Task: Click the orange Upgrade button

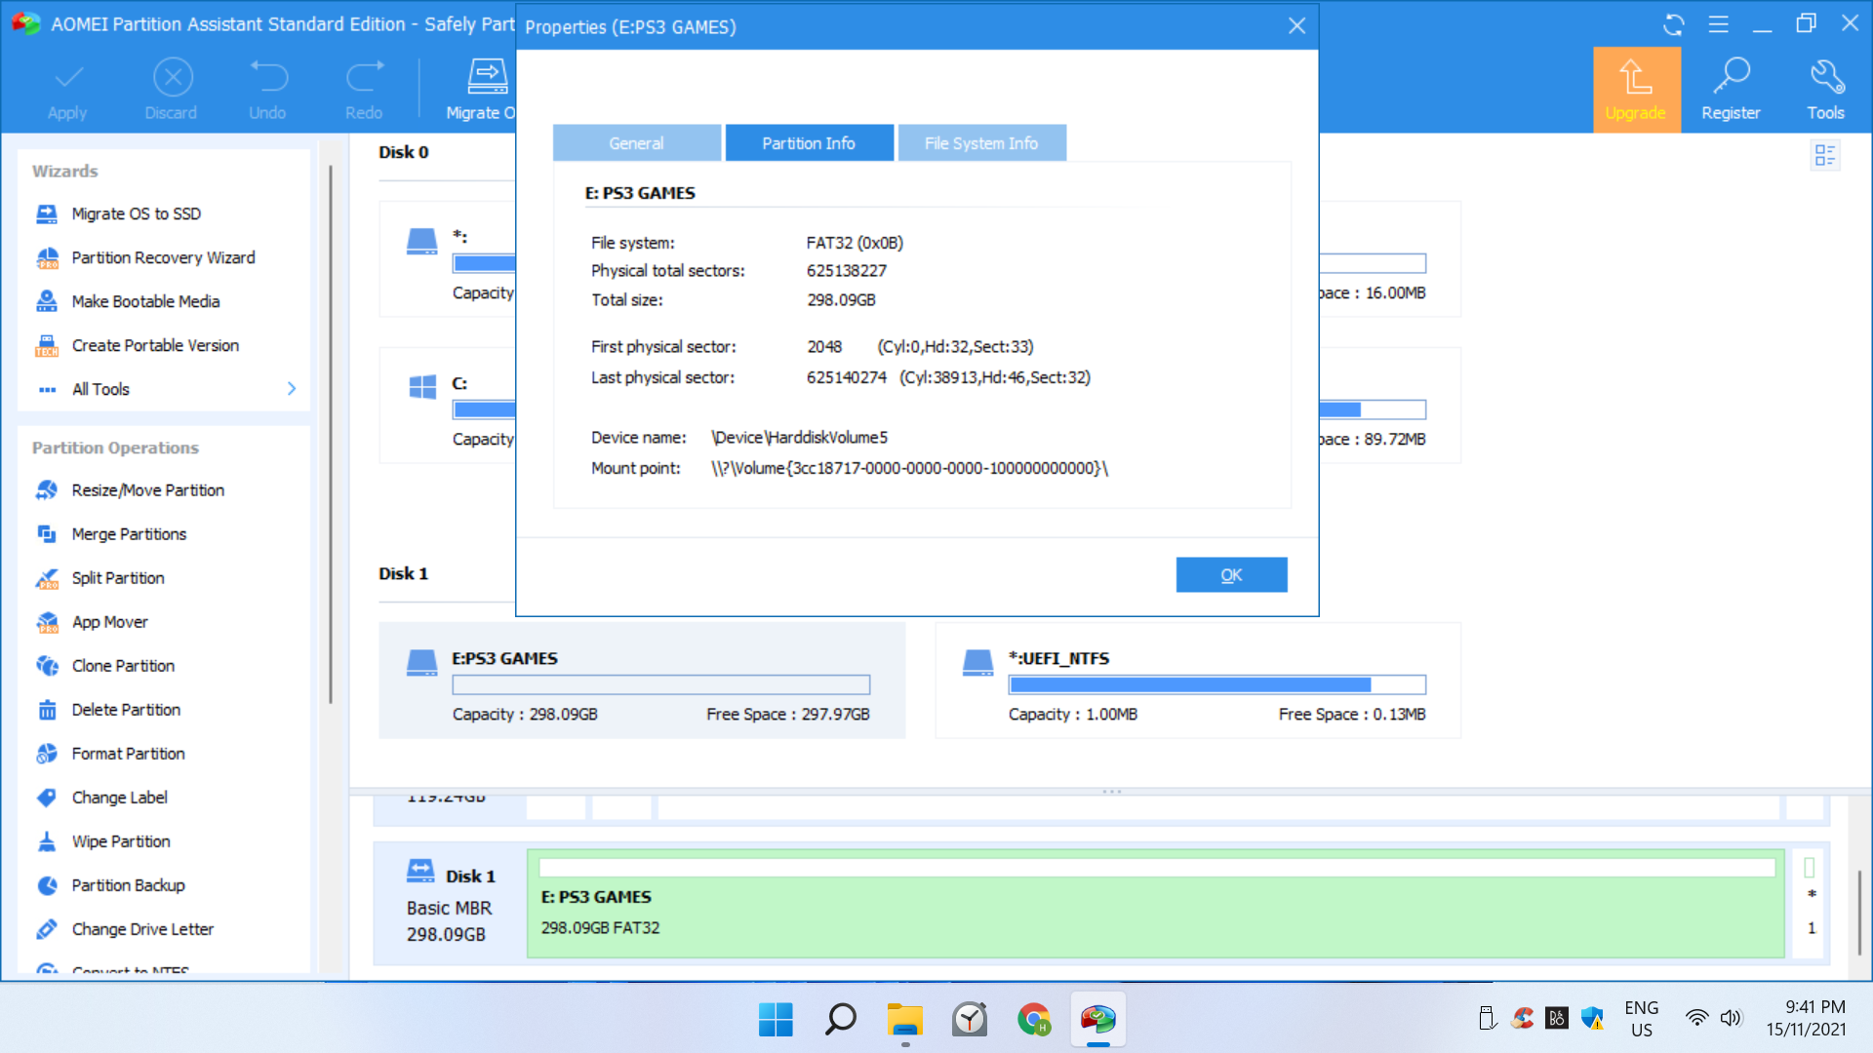Action: [1636, 90]
